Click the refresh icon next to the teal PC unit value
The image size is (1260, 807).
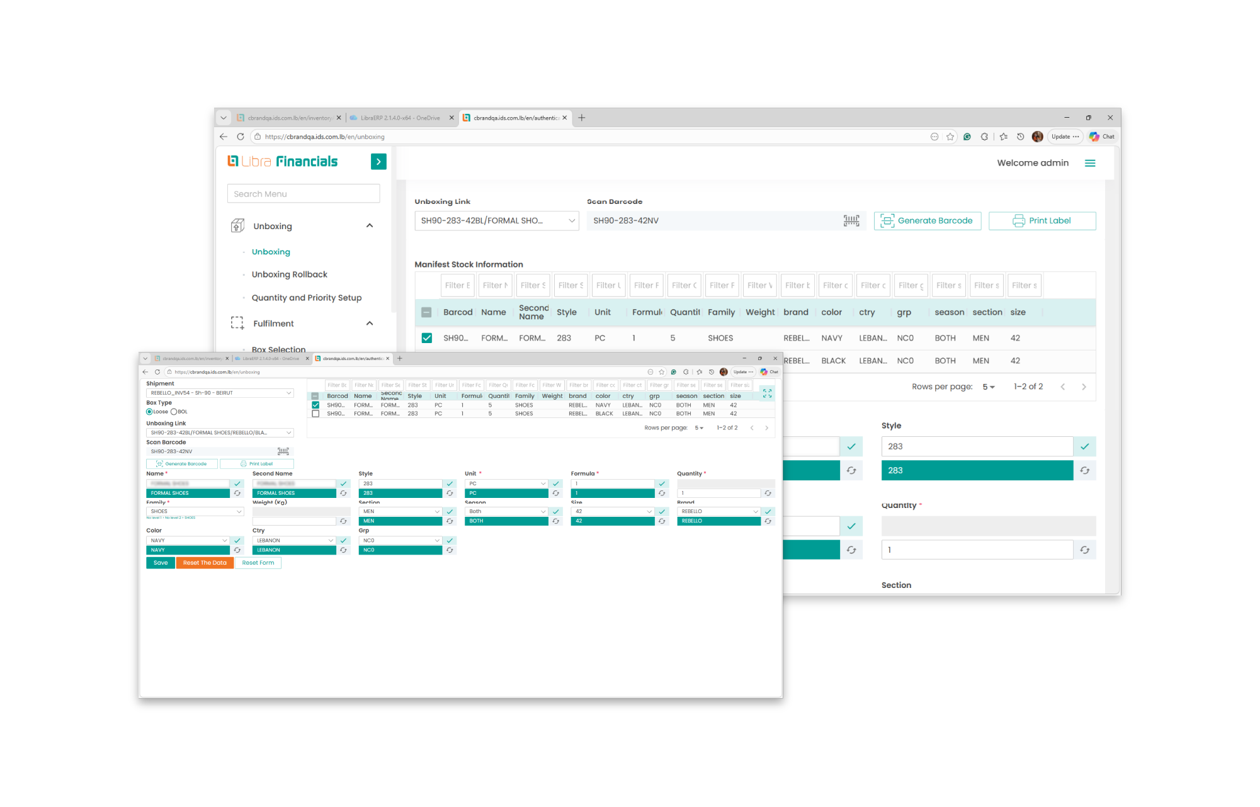pyautogui.click(x=556, y=493)
